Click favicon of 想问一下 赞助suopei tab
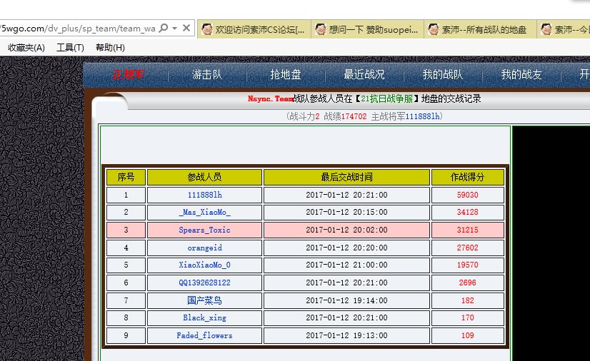The image size is (590, 361). (321, 29)
